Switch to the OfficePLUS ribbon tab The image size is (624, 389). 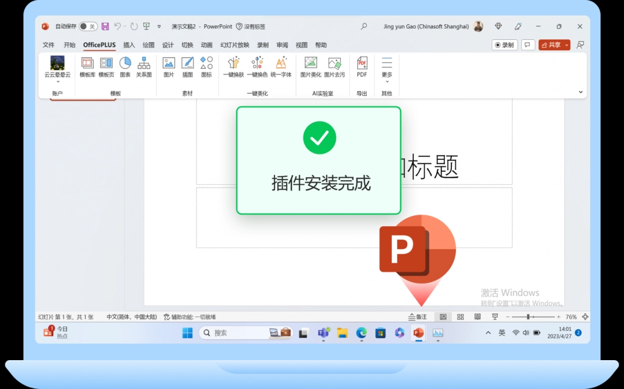(x=99, y=44)
